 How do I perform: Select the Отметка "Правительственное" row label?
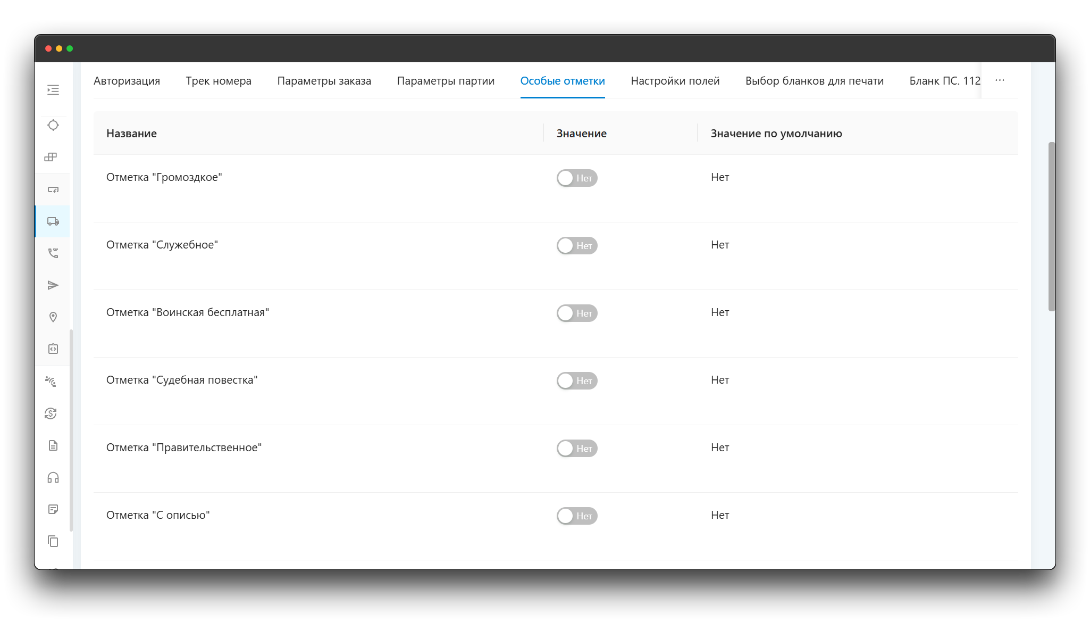pyautogui.click(x=184, y=448)
